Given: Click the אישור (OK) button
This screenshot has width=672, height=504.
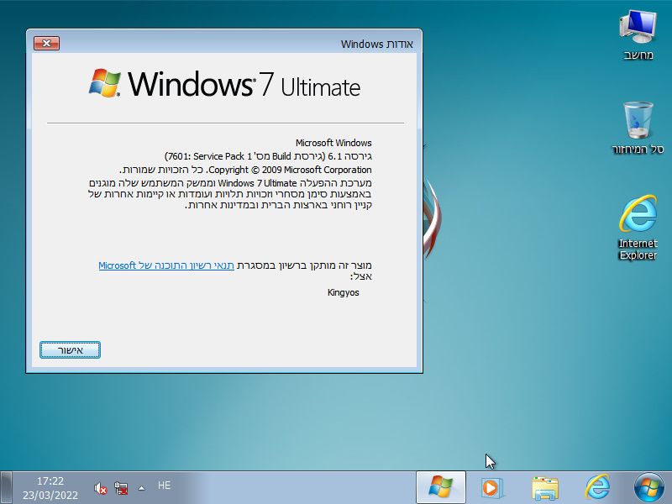Looking at the screenshot, I should (70, 350).
